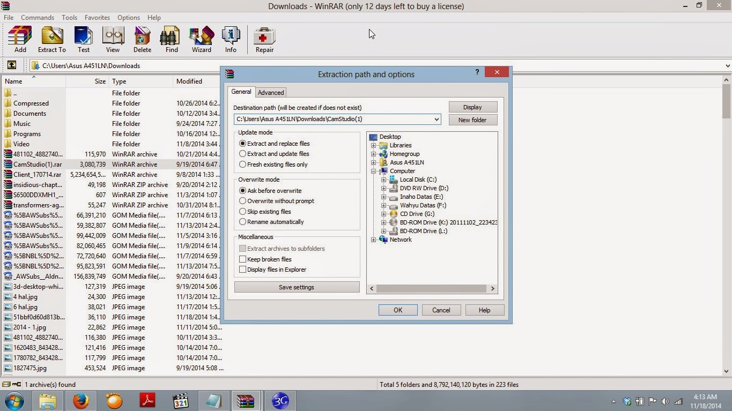This screenshot has height=411, width=732.
Task: Click the dialog Help button
Action: [x=484, y=310]
